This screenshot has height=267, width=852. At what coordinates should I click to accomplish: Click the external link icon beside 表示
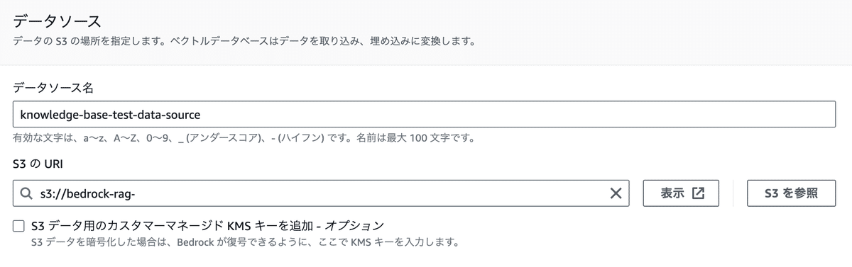coord(698,193)
